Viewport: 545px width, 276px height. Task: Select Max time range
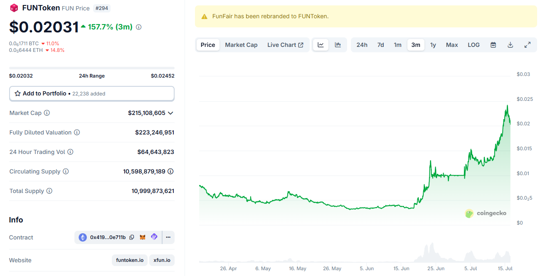pyautogui.click(x=452, y=45)
